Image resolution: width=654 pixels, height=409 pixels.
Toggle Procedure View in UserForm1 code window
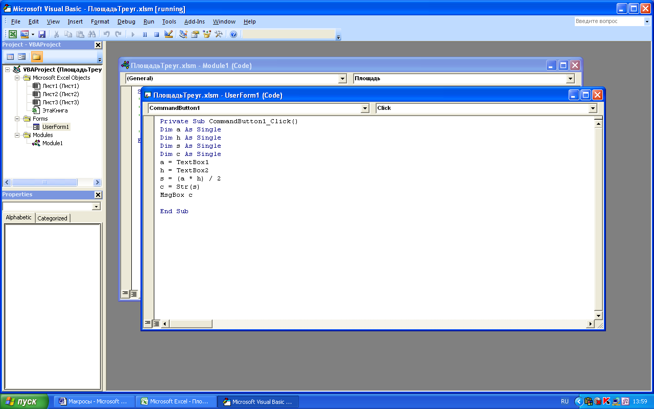tap(148, 323)
